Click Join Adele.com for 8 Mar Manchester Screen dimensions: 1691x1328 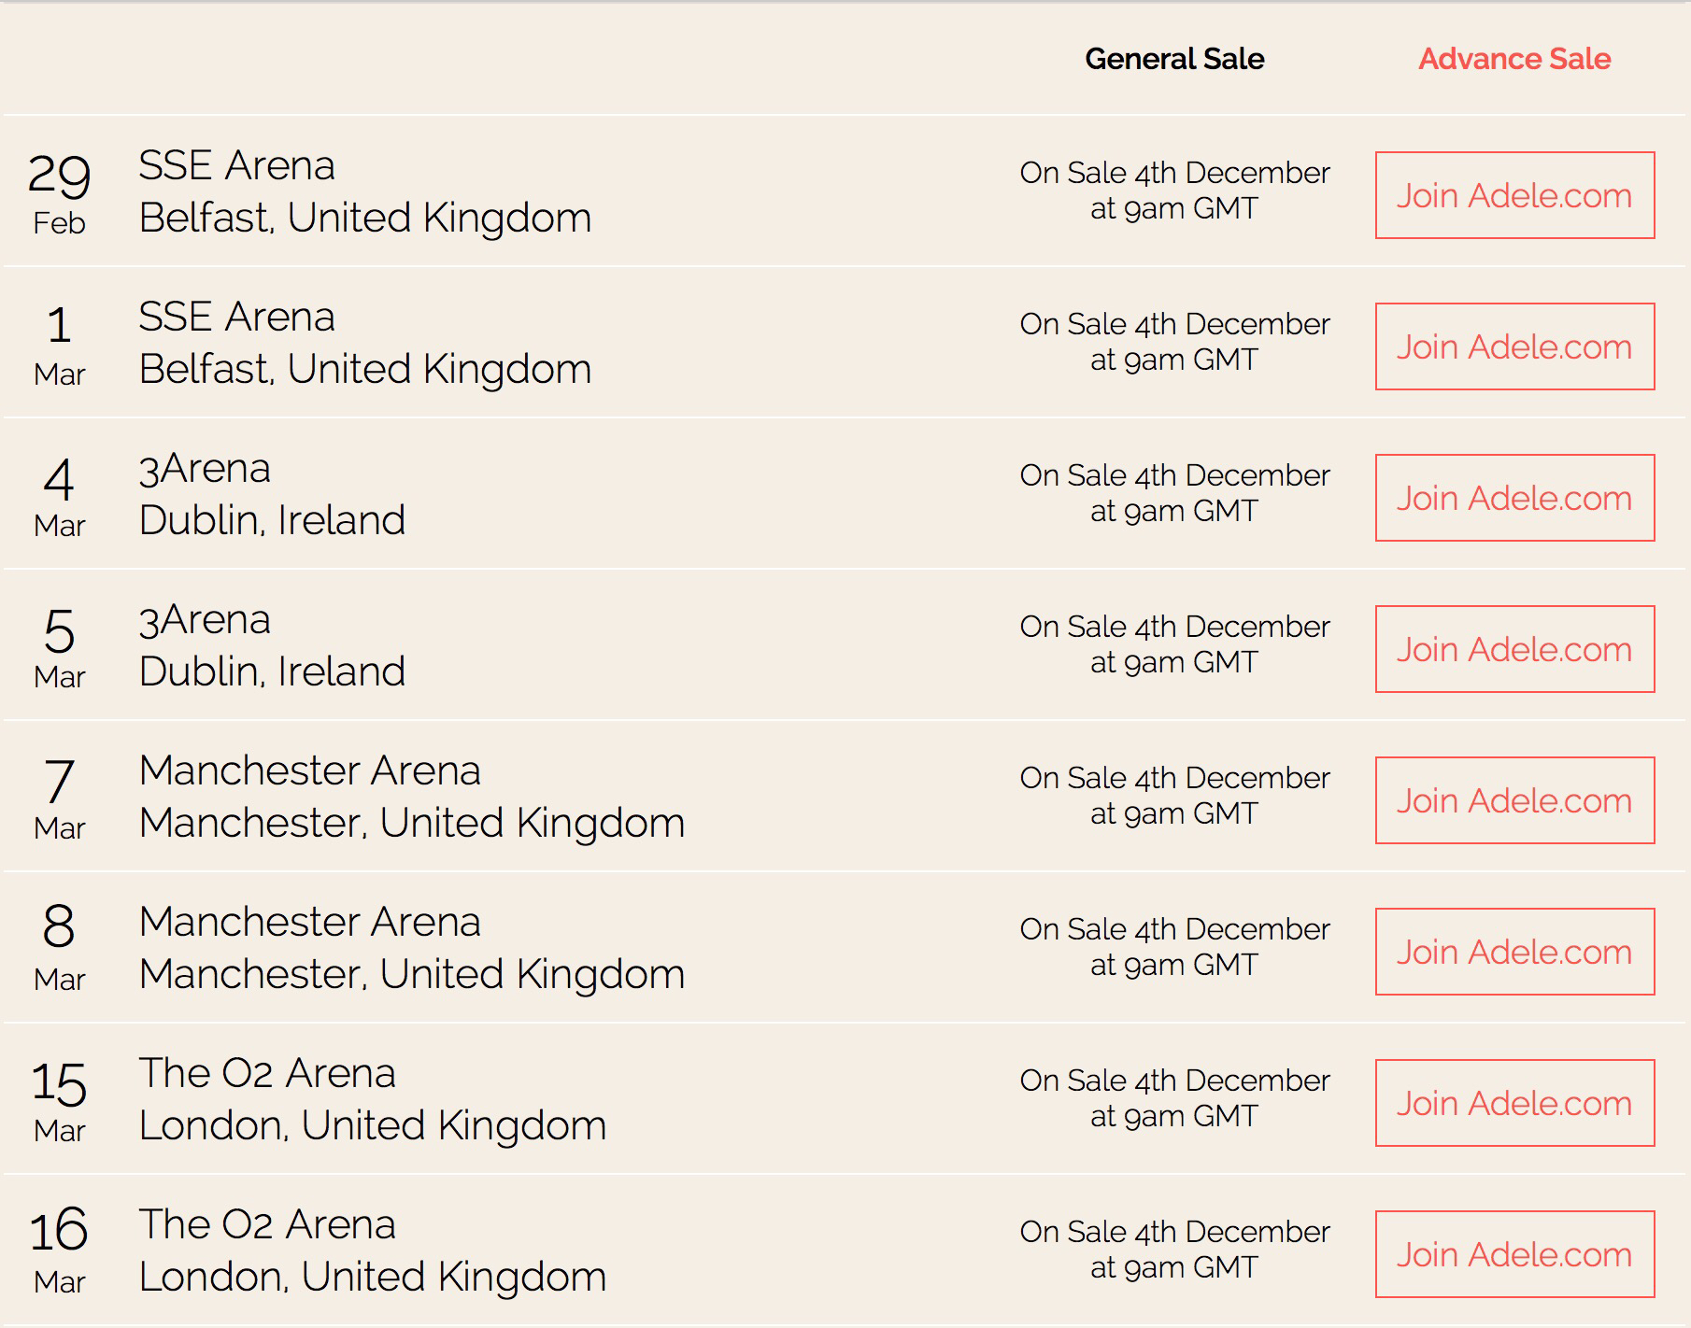coord(1513,952)
